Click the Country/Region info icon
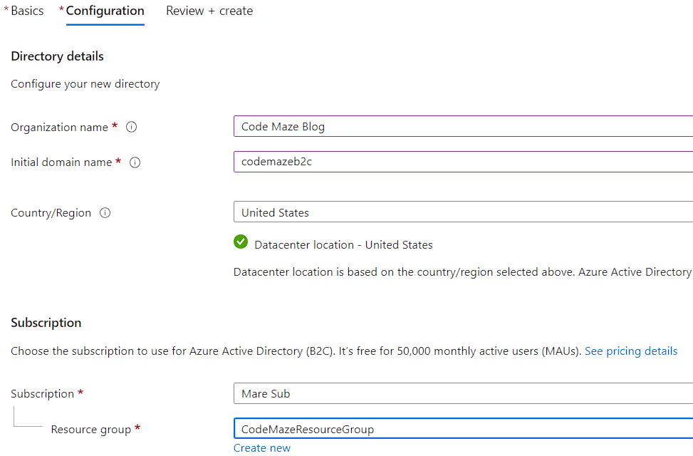693x456 pixels. [105, 213]
